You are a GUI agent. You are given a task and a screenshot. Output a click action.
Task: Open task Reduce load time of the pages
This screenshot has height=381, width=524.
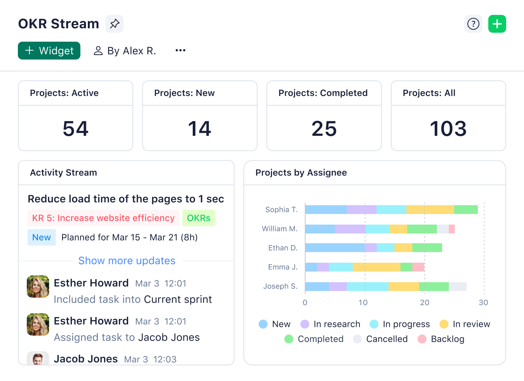[126, 199]
